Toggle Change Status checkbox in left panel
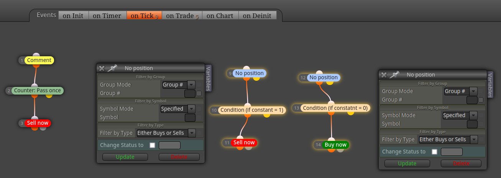Viewport: 501px width, 178px height. (x=152, y=145)
